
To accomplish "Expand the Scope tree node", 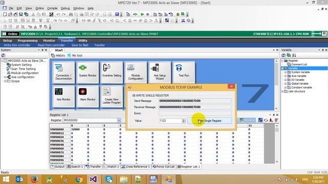I will point(5,81).
